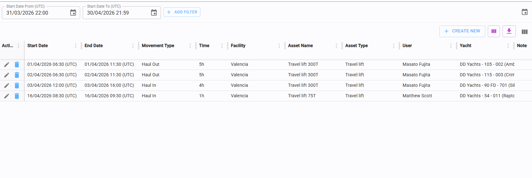532x178 pixels.
Task: Delete the 01/04/2026 Haul Out movement
Action: (17, 65)
